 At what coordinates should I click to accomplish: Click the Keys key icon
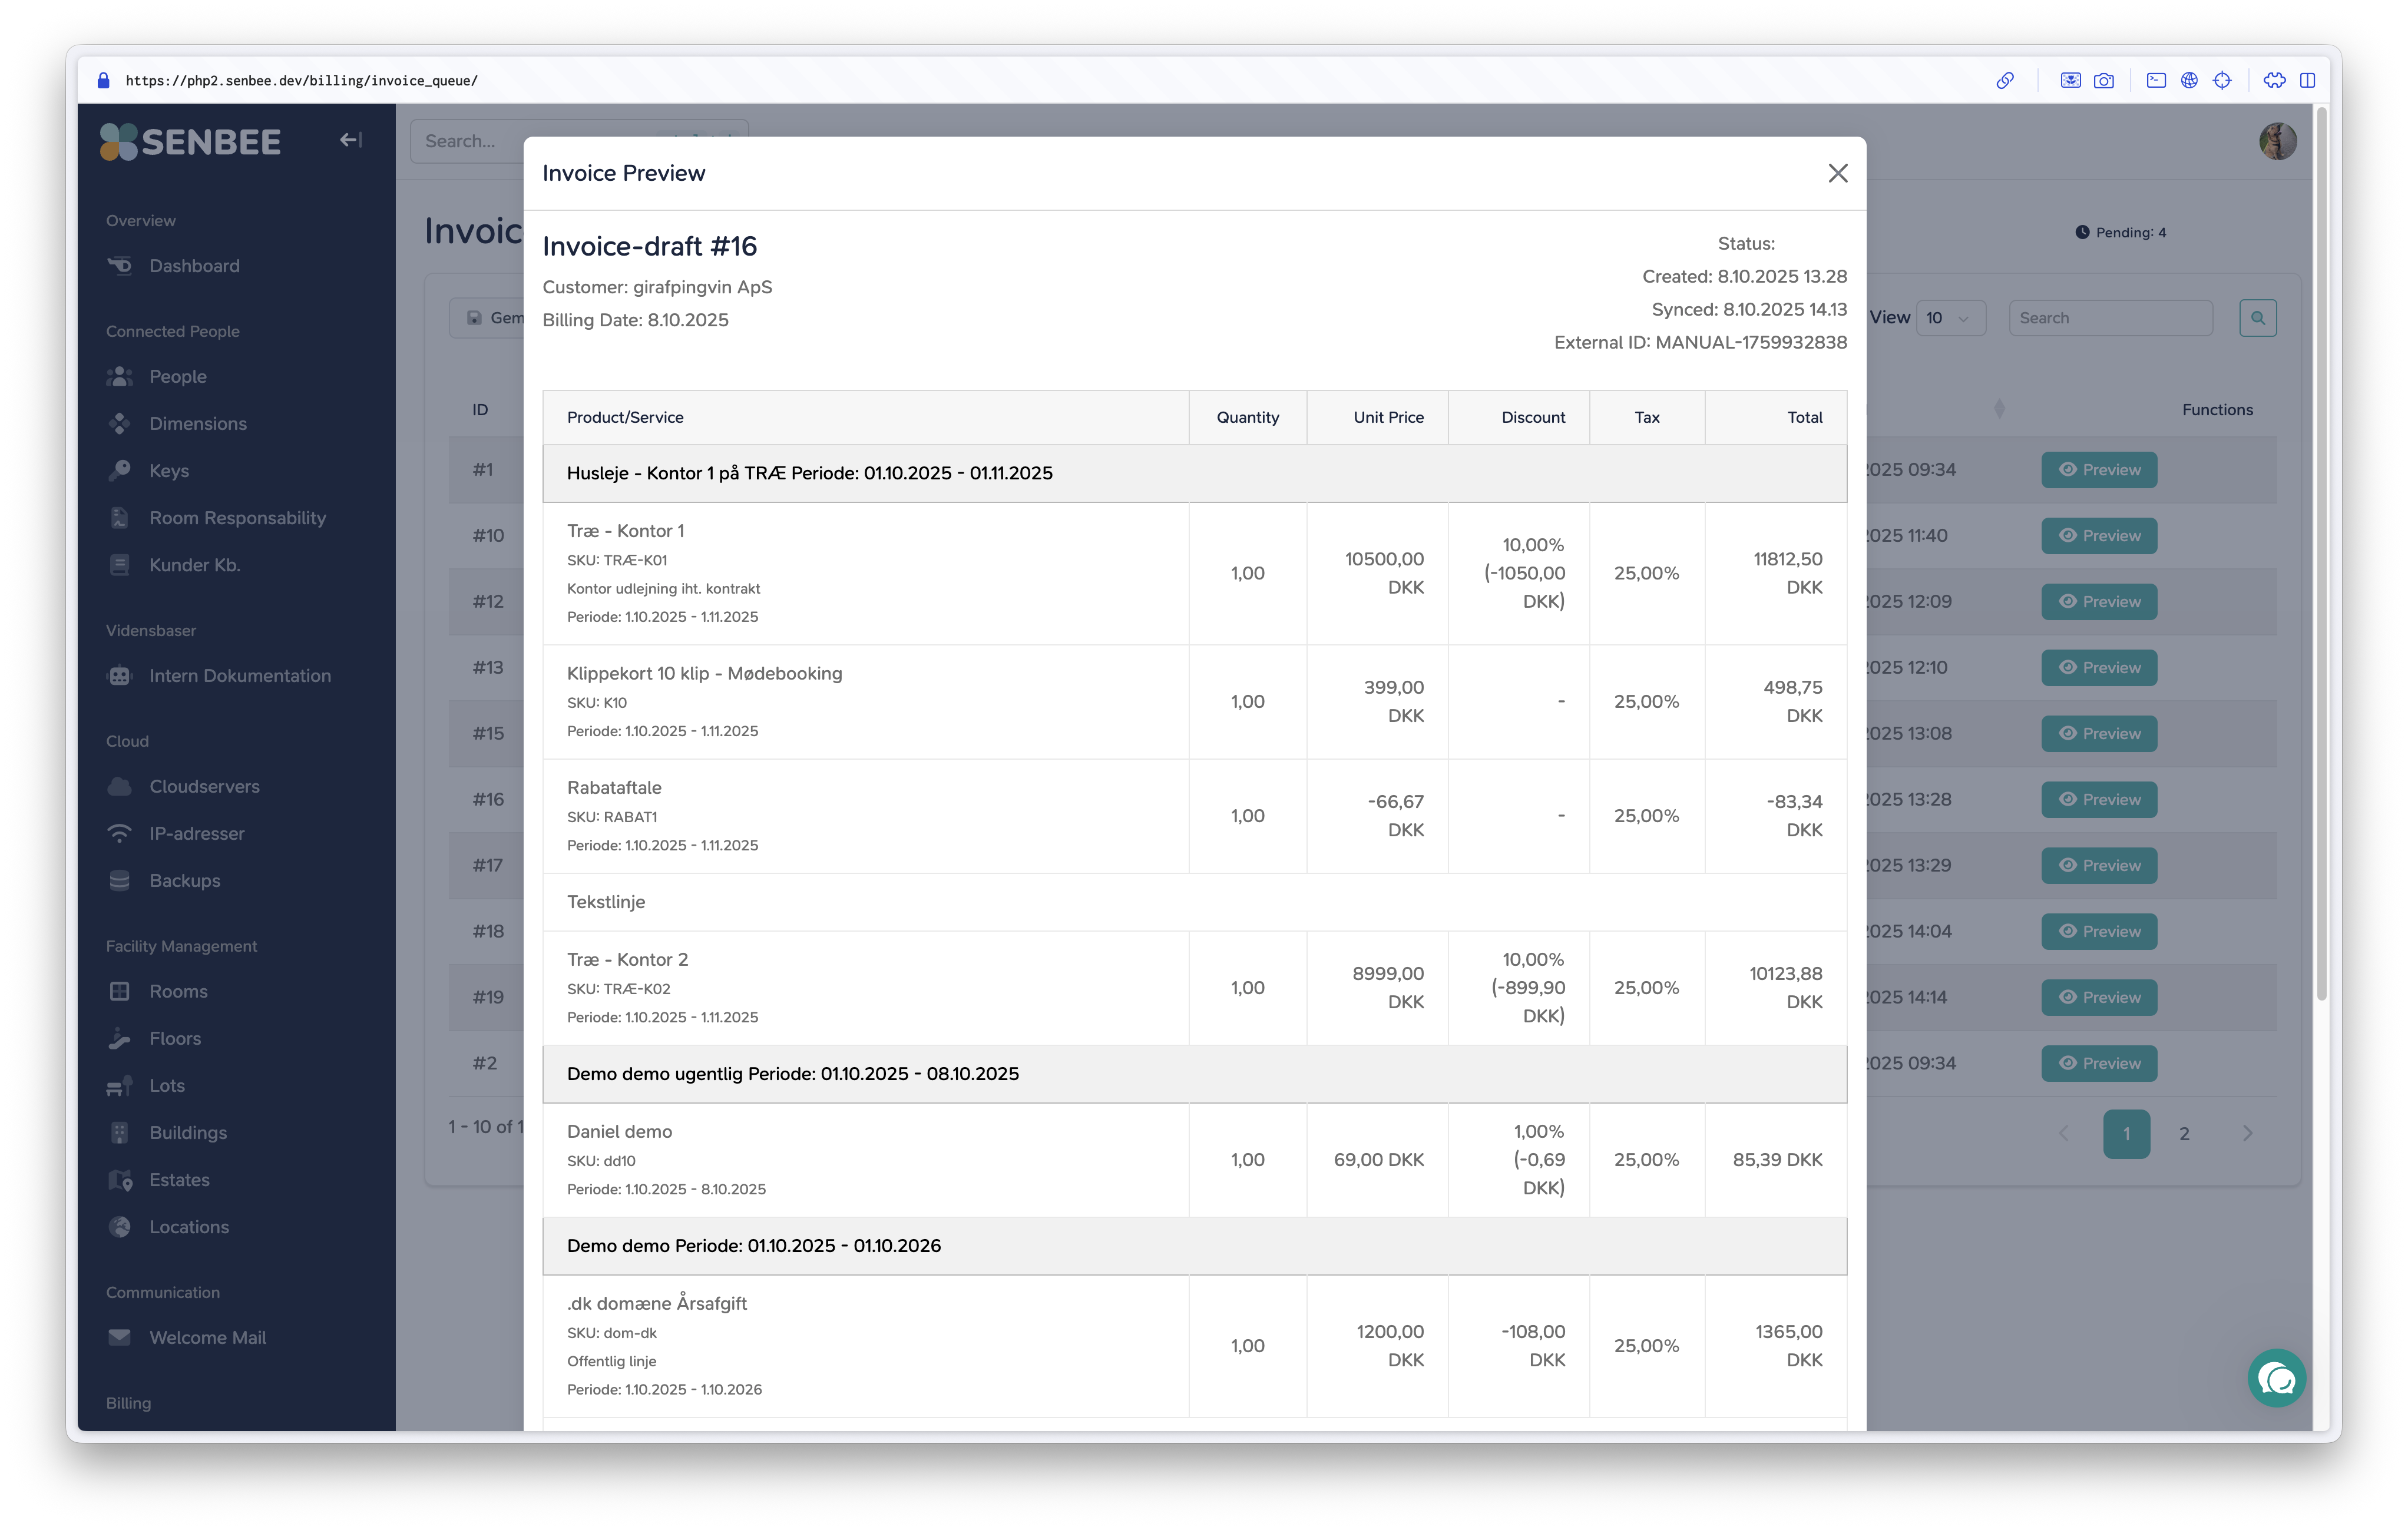[x=120, y=471]
